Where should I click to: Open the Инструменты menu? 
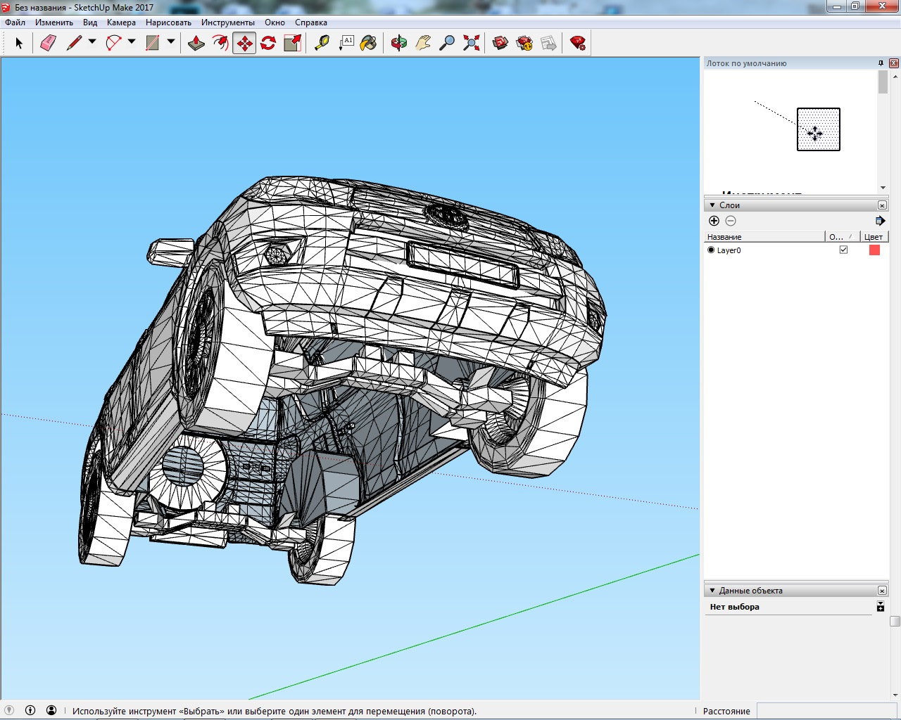point(228,22)
